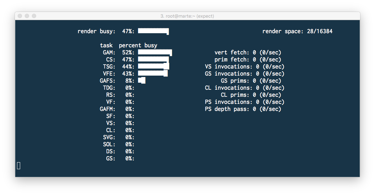Click the terminal cursor block
Screen dimensions: 375x195
pos(19,166)
